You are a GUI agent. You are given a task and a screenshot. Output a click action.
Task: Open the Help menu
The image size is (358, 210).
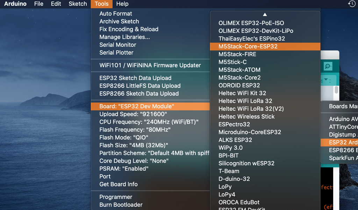(x=122, y=4)
